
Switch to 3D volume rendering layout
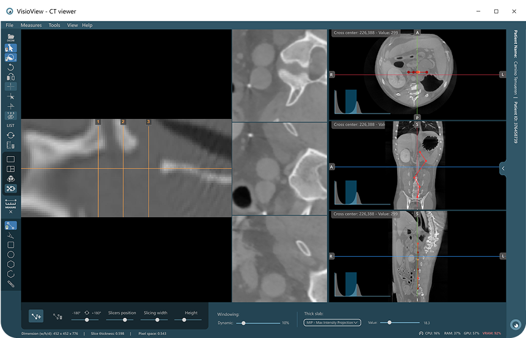tap(11, 179)
